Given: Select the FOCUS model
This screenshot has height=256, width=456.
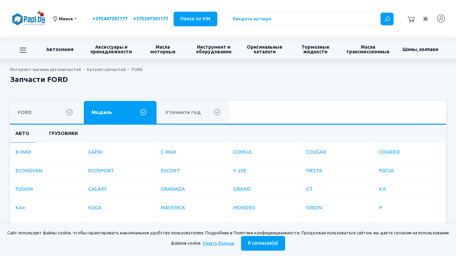Looking at the screenshot, I should pyautogui.click(x=387, y=171).
